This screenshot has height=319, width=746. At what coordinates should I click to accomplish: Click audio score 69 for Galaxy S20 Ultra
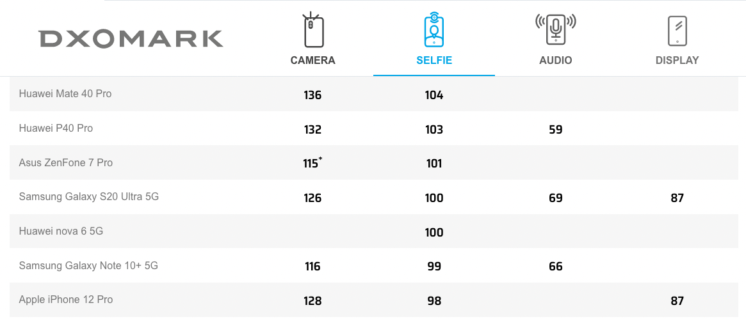click(556, 198)
